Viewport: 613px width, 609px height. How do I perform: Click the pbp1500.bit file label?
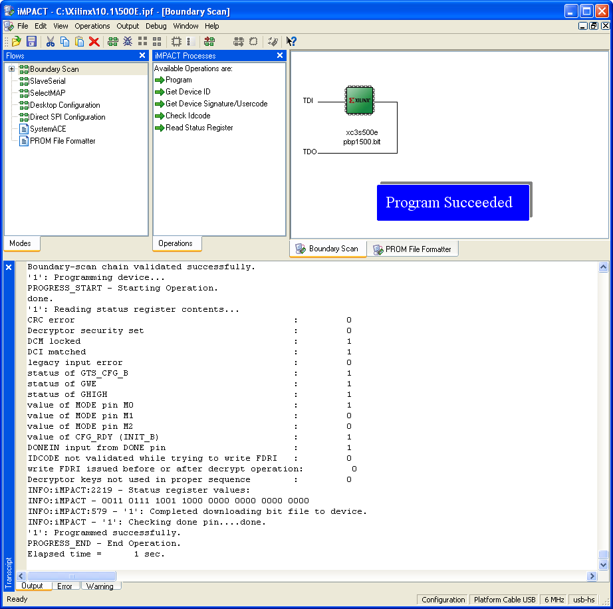[362, 142]
